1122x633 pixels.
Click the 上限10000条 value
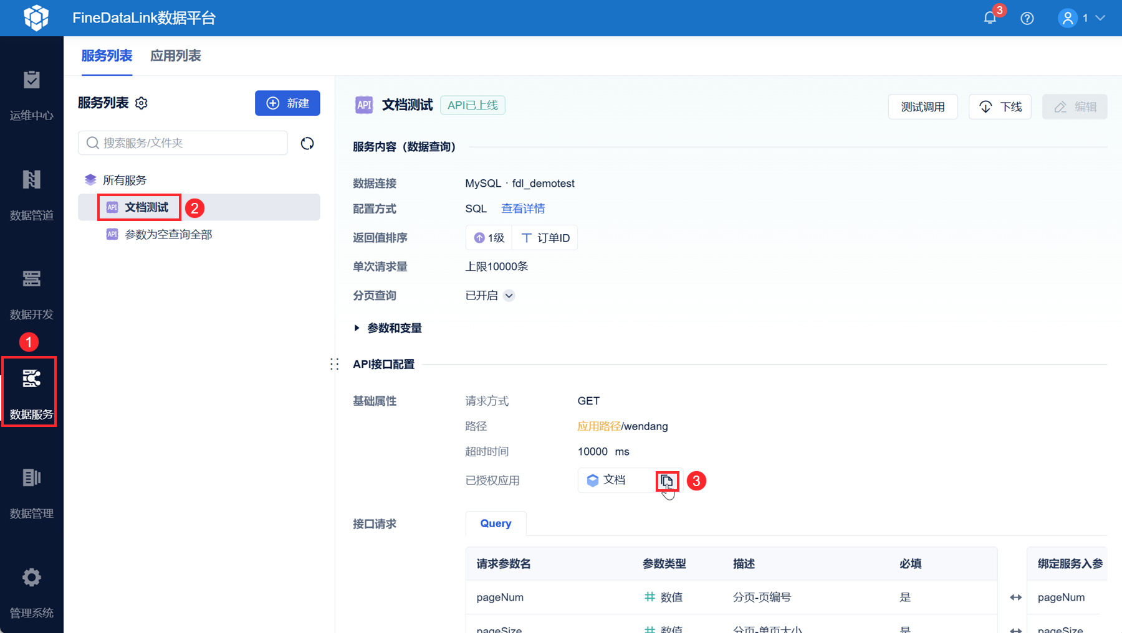click(x=496, y=266)
